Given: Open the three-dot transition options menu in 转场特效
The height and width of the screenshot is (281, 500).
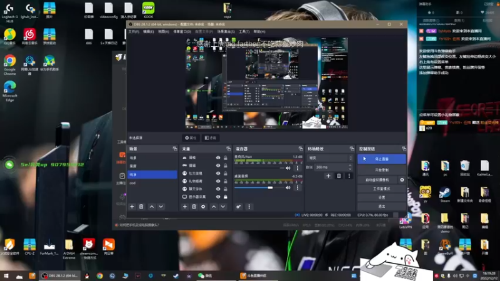Looking at the screenshot, I should coord(349,176).
